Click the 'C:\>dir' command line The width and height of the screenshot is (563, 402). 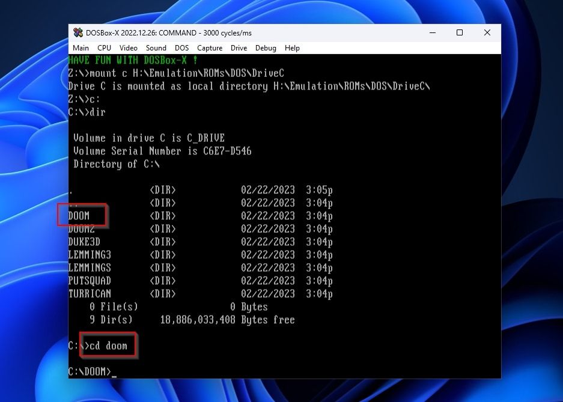click(x=87, y=112)
